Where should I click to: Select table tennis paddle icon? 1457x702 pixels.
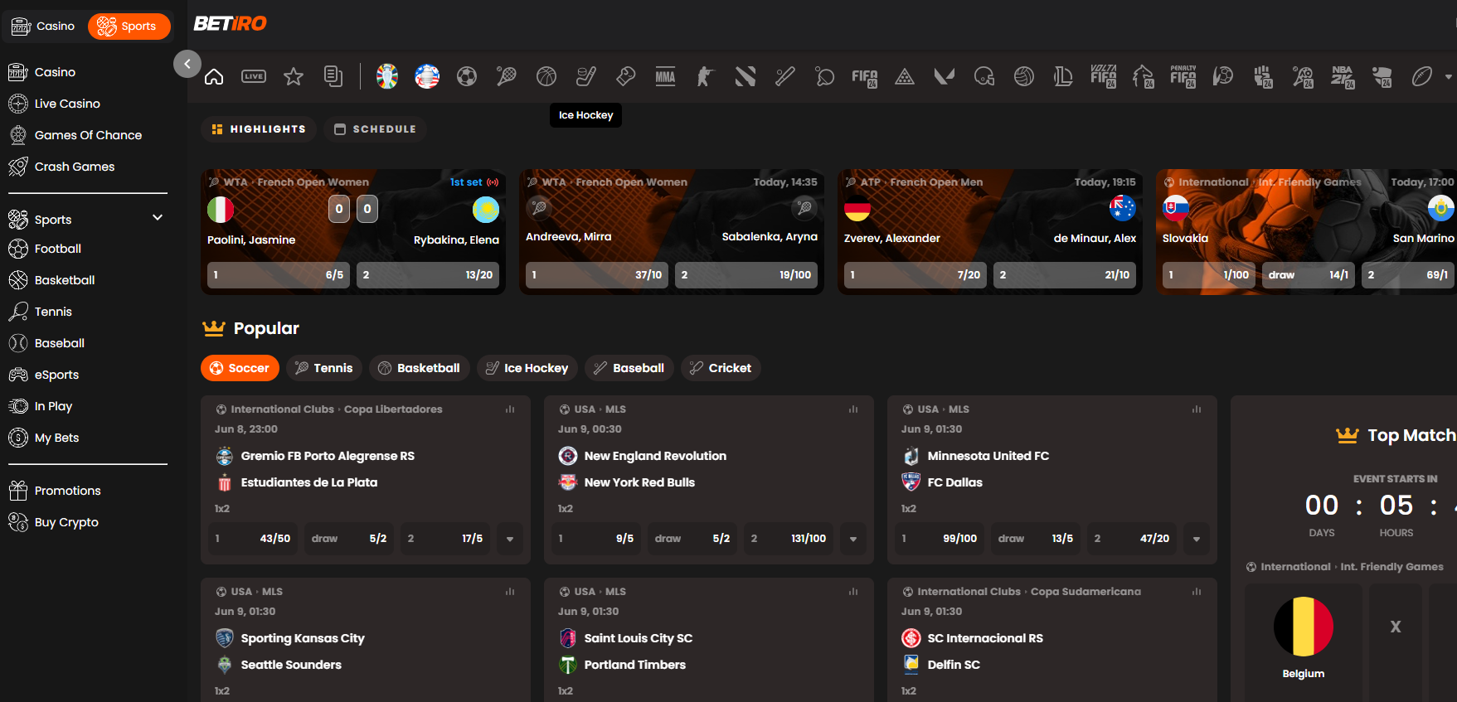[x=825, y=77]
